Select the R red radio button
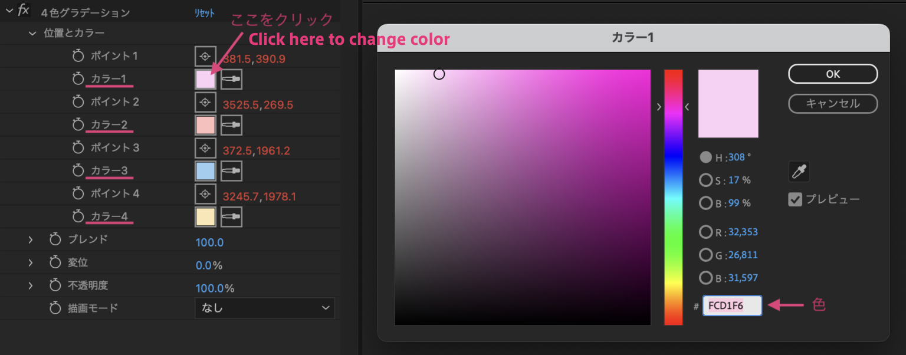Image resolution: width=906 pixels, height=355 pixels. 705,232
